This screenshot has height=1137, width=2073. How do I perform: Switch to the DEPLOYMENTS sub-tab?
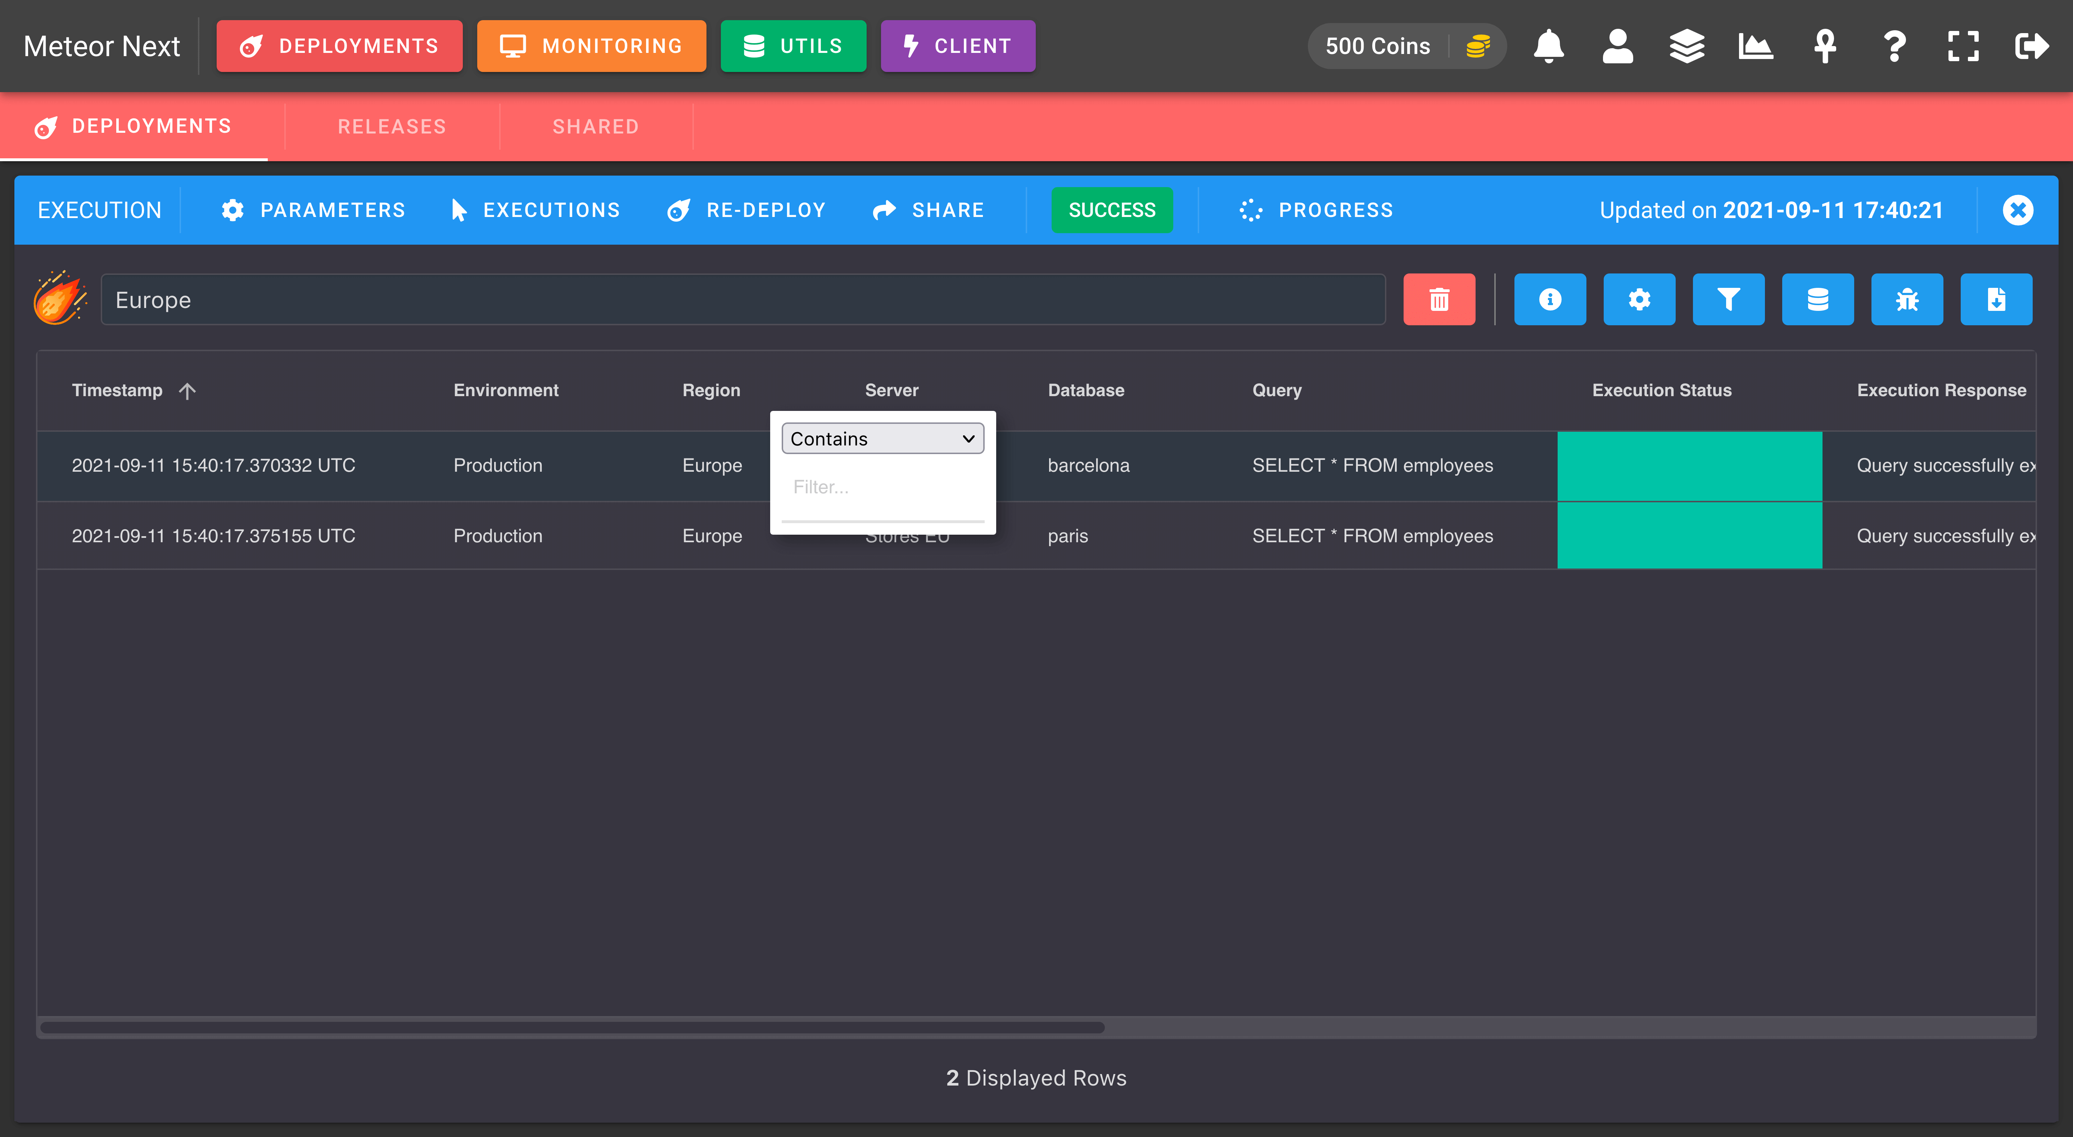click(x=134, y=126)
